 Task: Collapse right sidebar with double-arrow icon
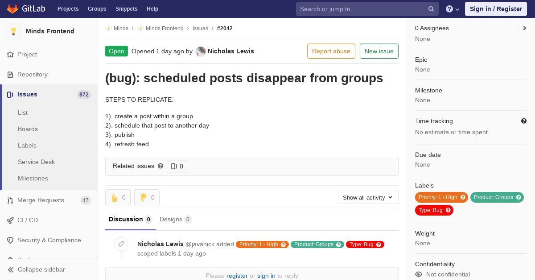(525, 28)
